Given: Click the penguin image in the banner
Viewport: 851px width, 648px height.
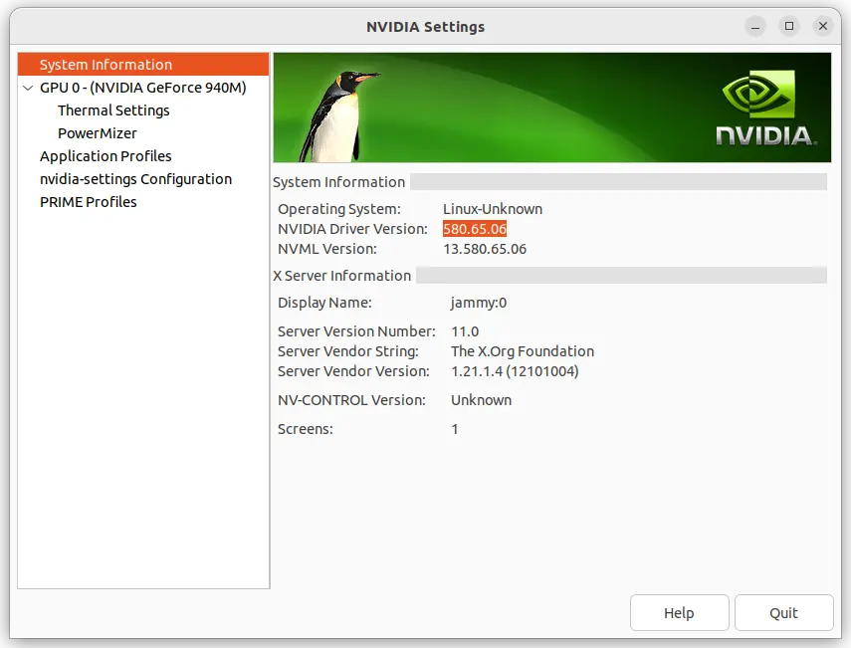Looking at the screenshot, I should click(x=338, y=116).
